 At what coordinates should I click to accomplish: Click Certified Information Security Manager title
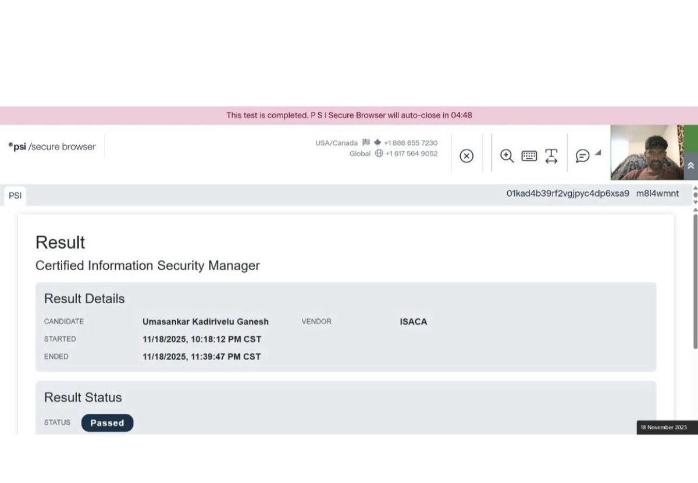click(148, 265)
